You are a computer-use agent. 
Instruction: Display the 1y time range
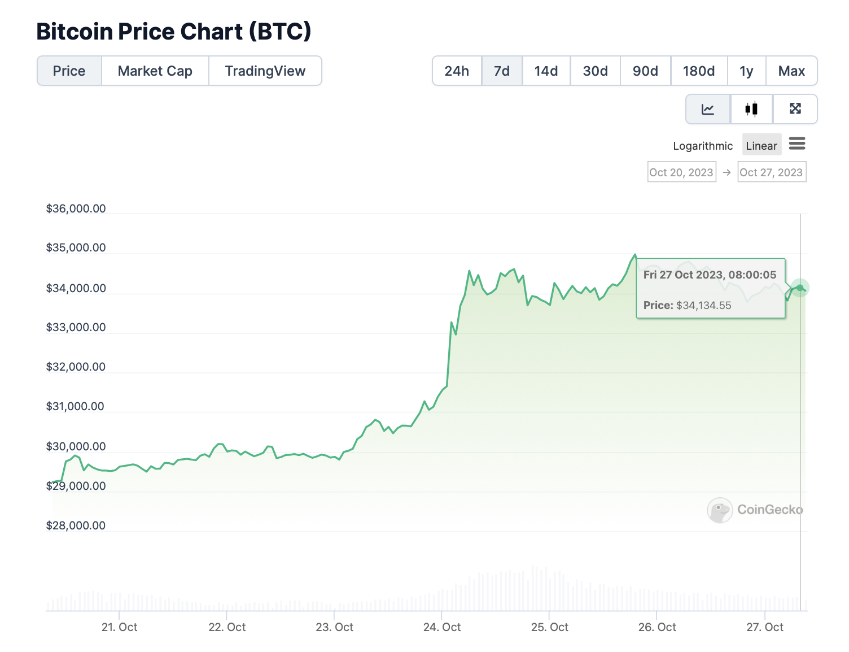tap(746, 71)
